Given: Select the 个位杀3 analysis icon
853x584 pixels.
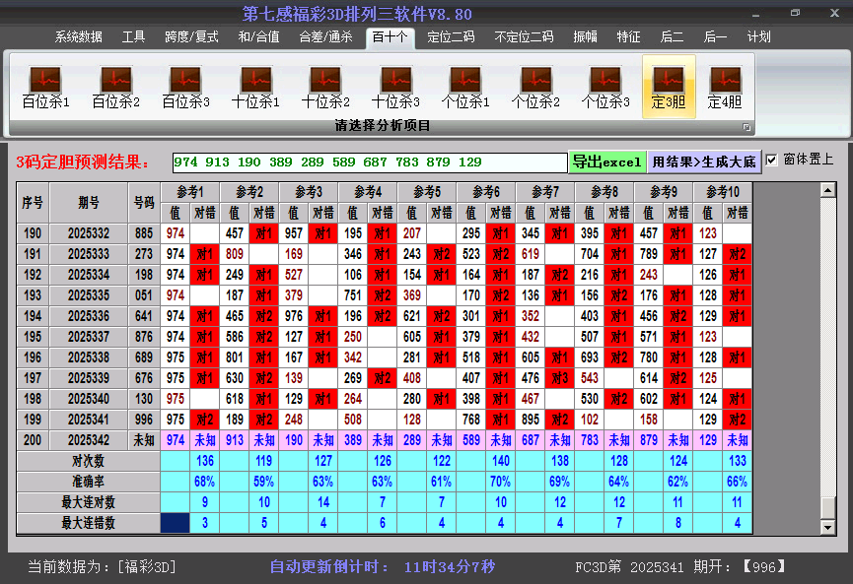Looking at the screenshot, I should click(x=605, y=87).
